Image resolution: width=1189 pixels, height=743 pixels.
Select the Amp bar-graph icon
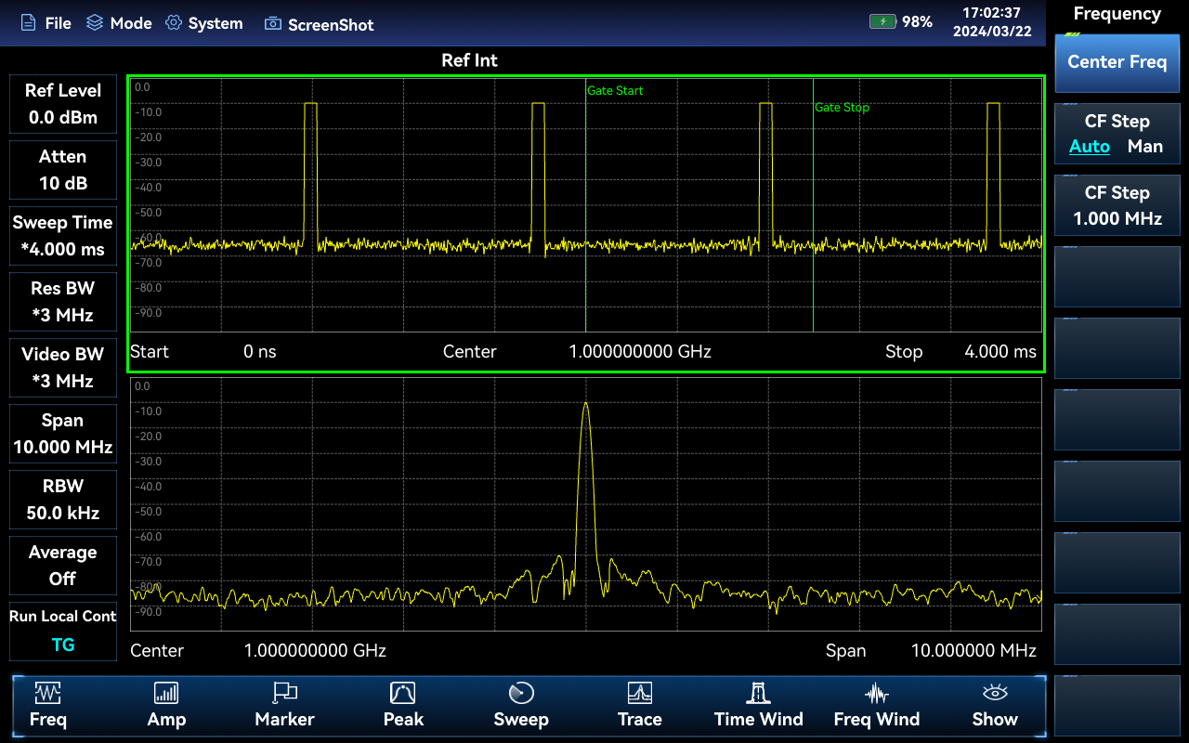click(166, 693)
